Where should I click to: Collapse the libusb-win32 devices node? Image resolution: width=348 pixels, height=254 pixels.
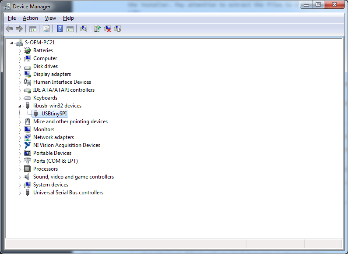click(20, 106)
